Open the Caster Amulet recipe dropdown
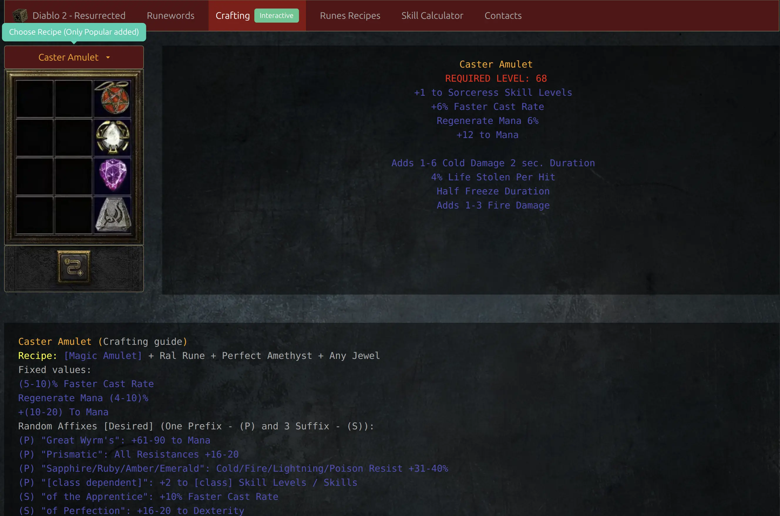Screen dimensions: 780x516 click(x=74, y=57)
